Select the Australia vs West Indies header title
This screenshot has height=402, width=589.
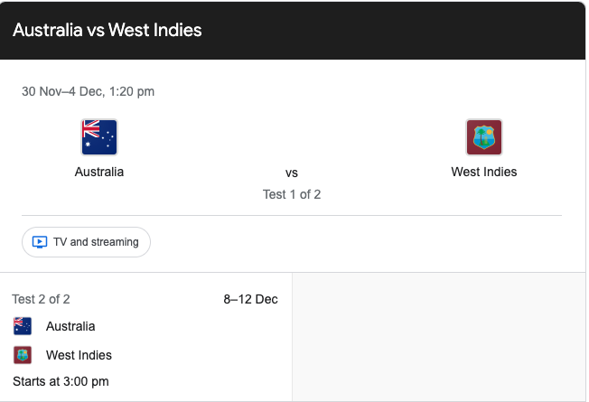[108, 30]
